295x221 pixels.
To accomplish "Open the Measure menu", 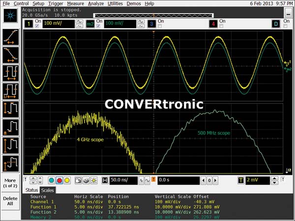I will tap(75, 3).
